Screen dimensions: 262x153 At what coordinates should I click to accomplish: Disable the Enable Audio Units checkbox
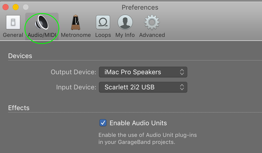103,123
